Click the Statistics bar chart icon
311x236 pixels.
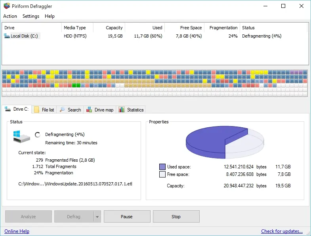coord(122,110)
